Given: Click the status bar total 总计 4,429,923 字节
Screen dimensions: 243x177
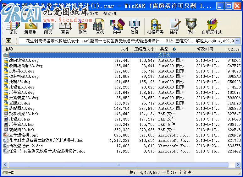Looking at the screenshot, I should pyautogui.click(x=161, y=172).
